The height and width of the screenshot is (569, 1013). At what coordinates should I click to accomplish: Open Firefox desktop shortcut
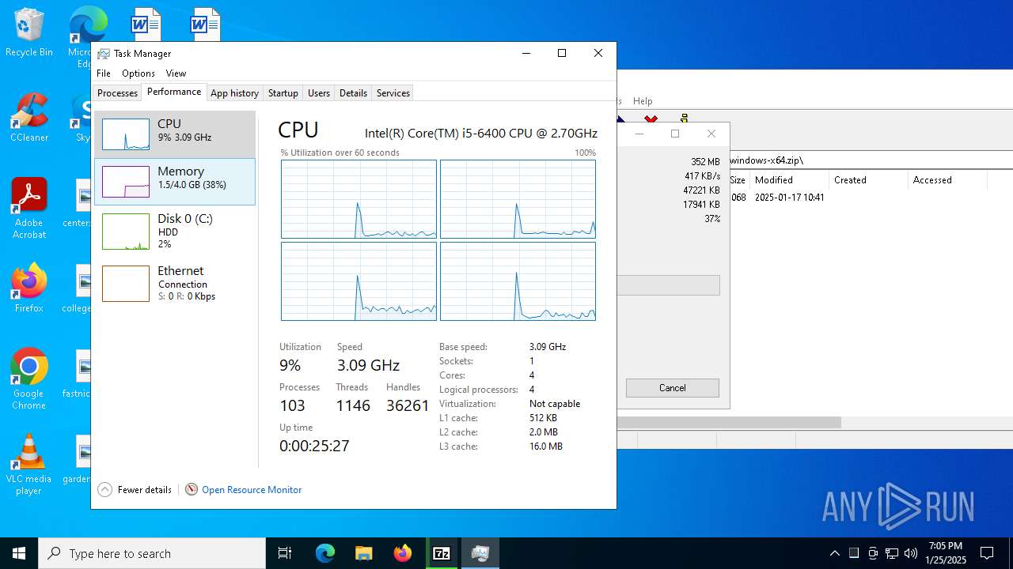(x=29, y=288)
